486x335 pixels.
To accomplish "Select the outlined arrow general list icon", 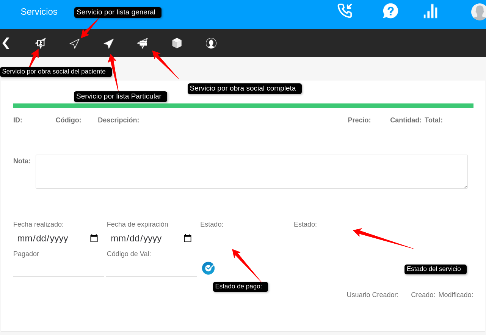I will pyautogui.click(x=75, y=44).
